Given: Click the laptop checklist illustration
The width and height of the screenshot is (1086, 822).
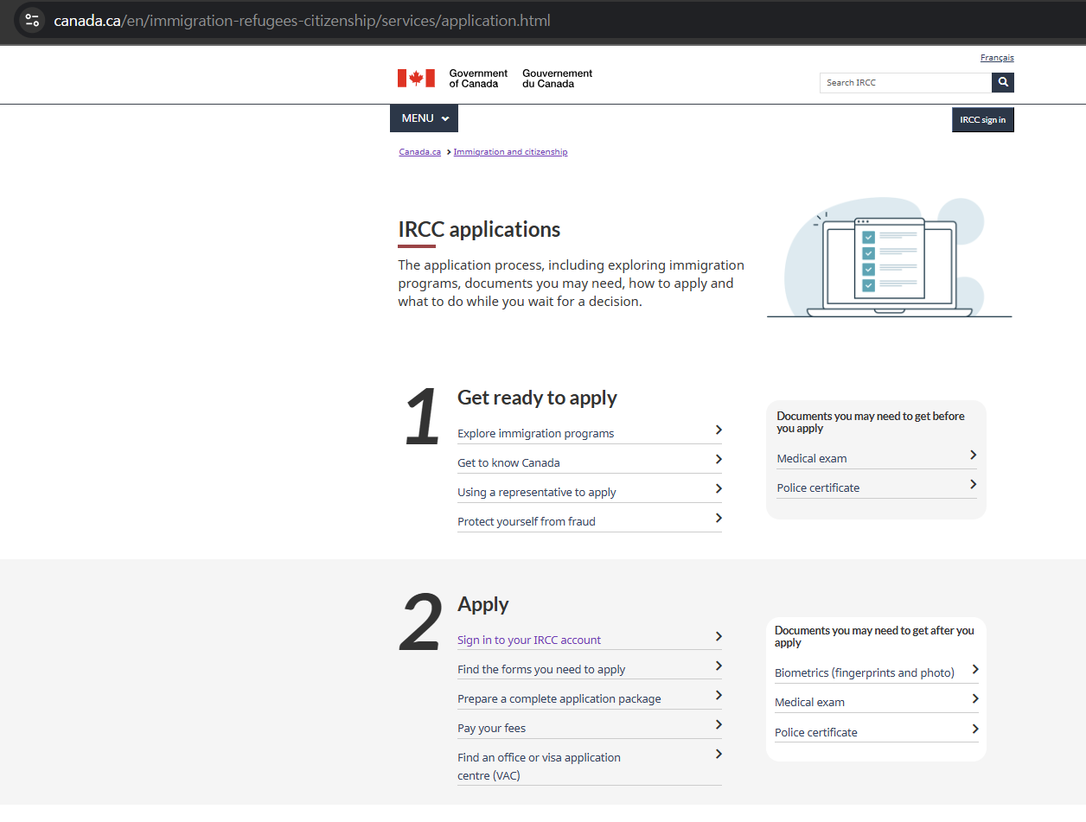Looking at the screenshot, I should 889,259.
